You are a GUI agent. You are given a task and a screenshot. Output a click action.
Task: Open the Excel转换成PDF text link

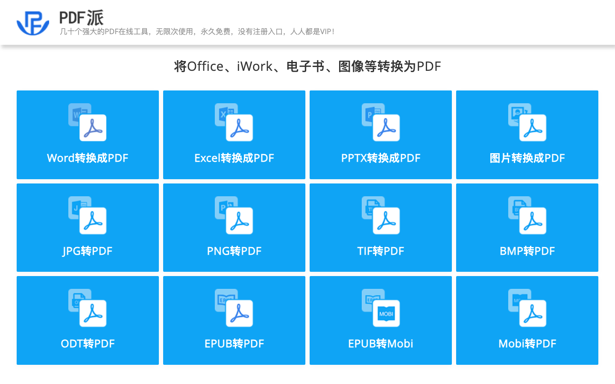(x=234, y=158)
